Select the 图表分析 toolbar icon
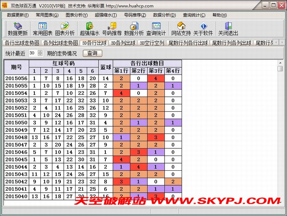The image size is (287, 216). (x=65, y=29)
